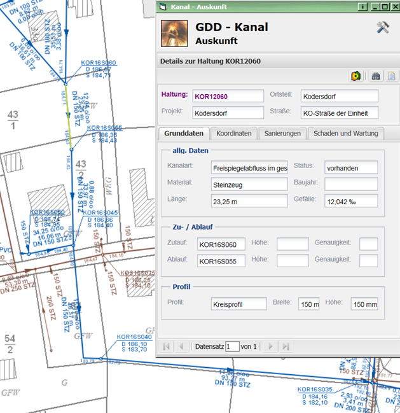Click parcel number 43/1 on map
The image size is (400, 413).
[13, 120]
